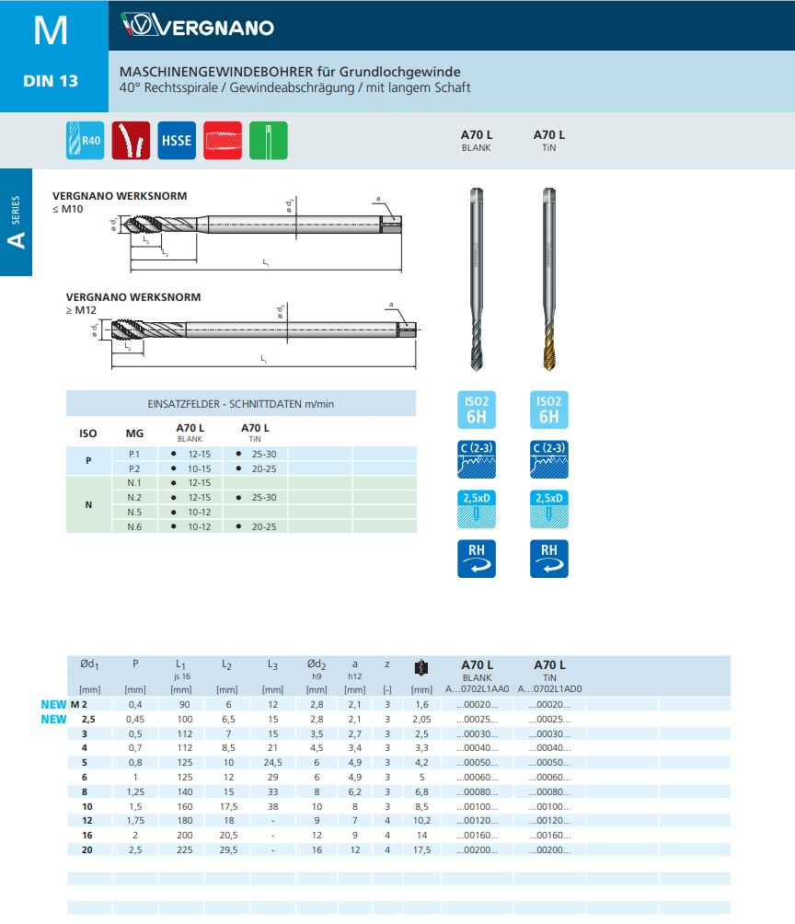Click the Einsatzfelder - Schnittdaten table header
Screen dimensions: 795x924
tap(241, 404)
